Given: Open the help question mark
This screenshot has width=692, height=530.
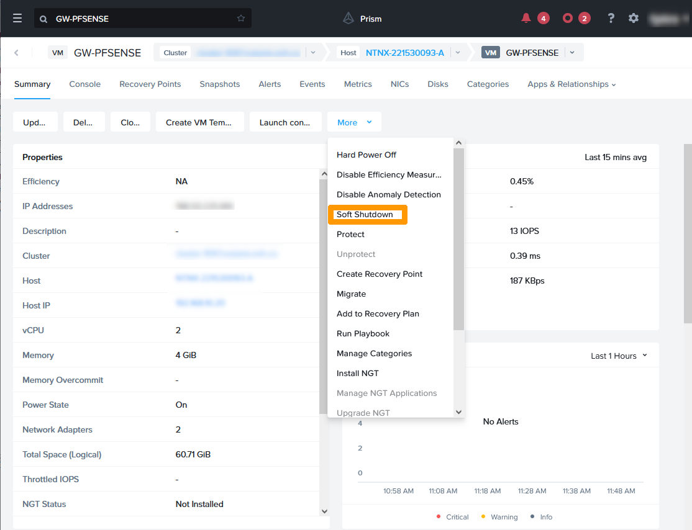Looking at the screenshot, I should click(x=611, y=19).
